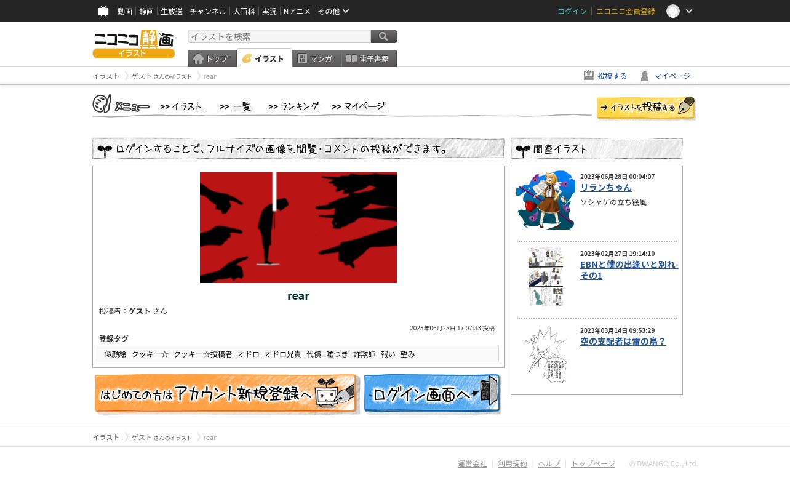Click the 投稿する upload link
This screenshot has width=790, height=480.
tap(605, 76)
